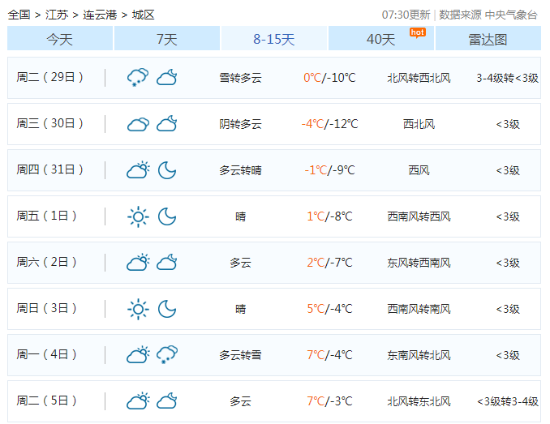Click the 东风转西南风 wind direction
Screen dimensions: 550x424
419,263
